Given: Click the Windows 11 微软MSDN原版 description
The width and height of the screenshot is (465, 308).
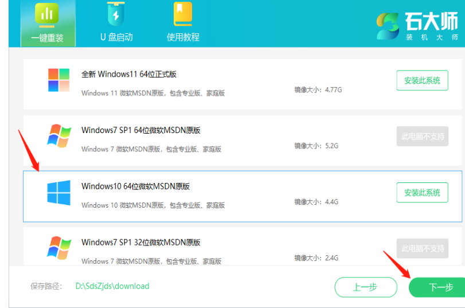Looking at the screenshot, I should pos(153,93).
